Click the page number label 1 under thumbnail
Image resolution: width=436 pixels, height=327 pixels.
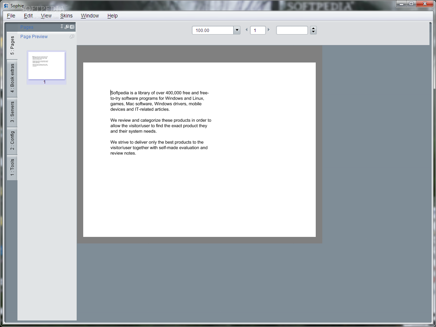coord(45,82)
